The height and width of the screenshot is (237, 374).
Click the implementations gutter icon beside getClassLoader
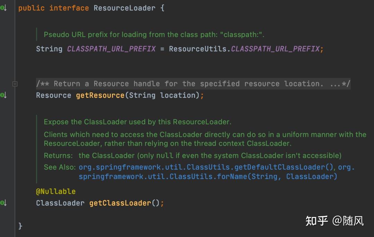point(3,203)
